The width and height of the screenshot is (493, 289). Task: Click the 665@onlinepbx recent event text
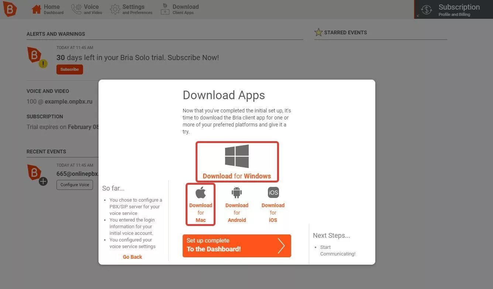pos(77,174)
